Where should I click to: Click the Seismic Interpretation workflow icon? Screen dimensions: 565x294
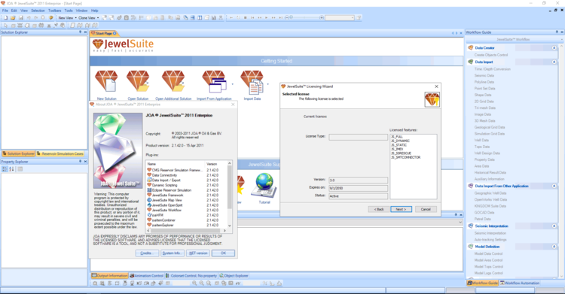[470, 226]
